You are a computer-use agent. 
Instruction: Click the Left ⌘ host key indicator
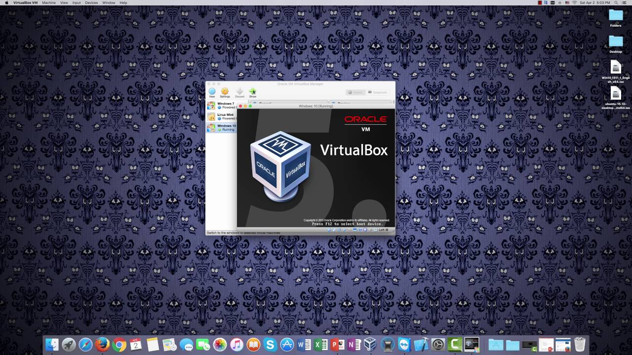click(384, 230)
